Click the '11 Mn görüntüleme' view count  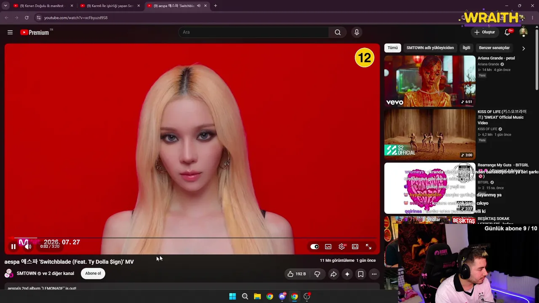click(x=337, y=260)
